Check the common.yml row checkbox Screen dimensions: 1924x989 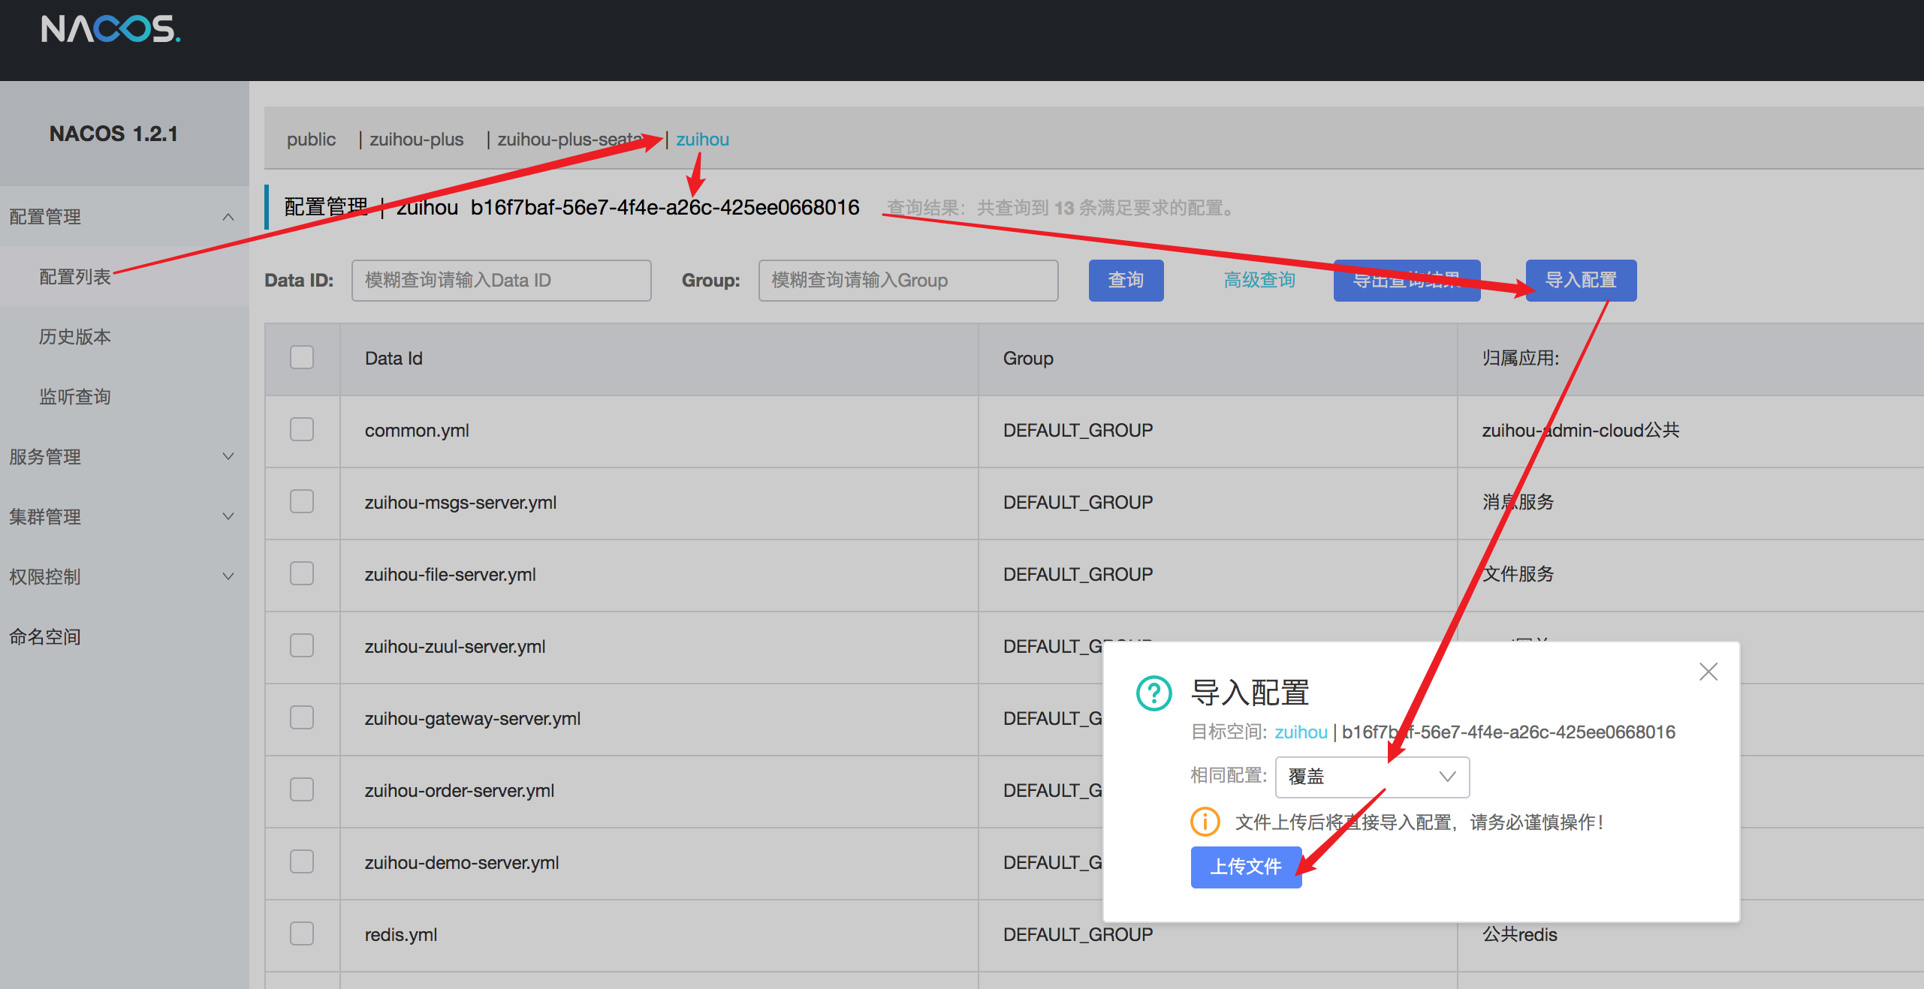point(302,429)
